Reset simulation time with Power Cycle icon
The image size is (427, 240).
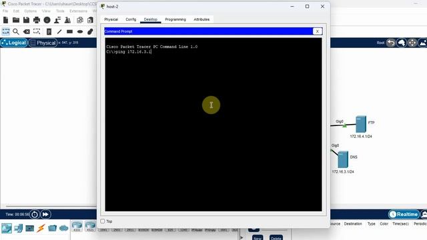coord(35,215)
